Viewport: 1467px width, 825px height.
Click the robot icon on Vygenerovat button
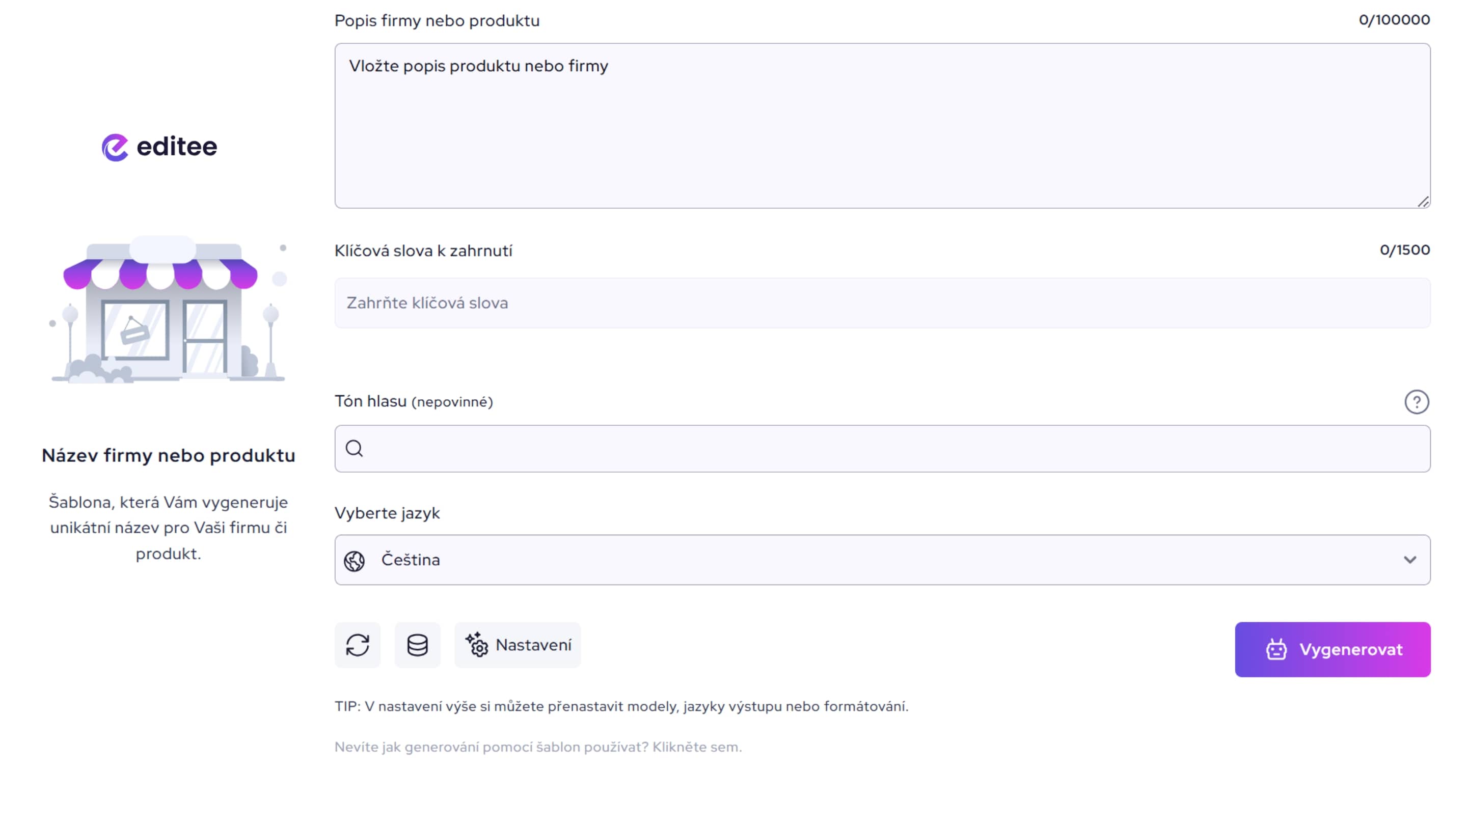point(1276,650)
